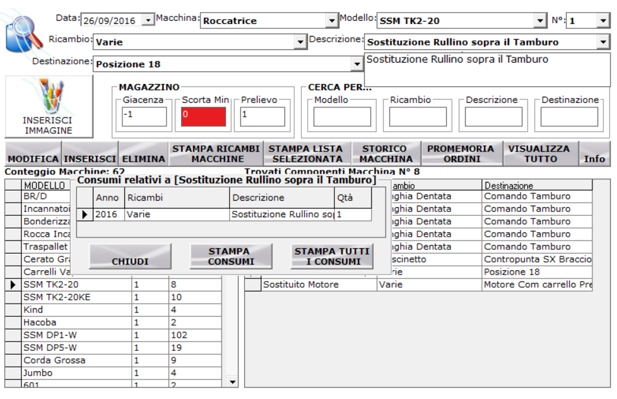Open STORICO MACCHINA
Viewport: 617px width, 399px height.
pos(386,153)
